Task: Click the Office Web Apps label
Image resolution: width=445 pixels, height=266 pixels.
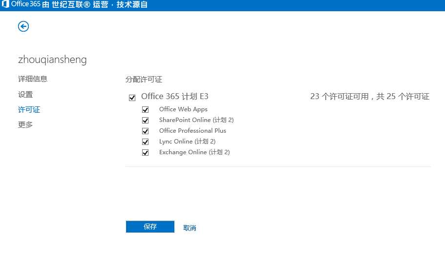Action: (183, 109)
